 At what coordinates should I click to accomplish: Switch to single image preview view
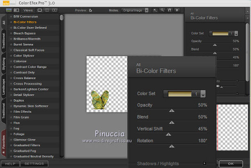[x=40, y=10]
